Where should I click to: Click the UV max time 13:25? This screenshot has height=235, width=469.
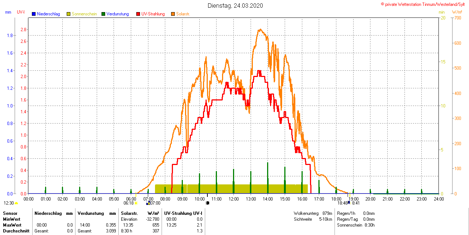pyautogui.click(x=171, y=225)
